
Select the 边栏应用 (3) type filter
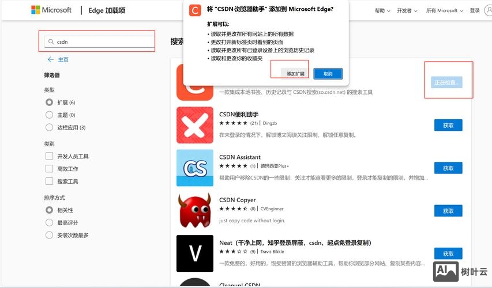49,127
